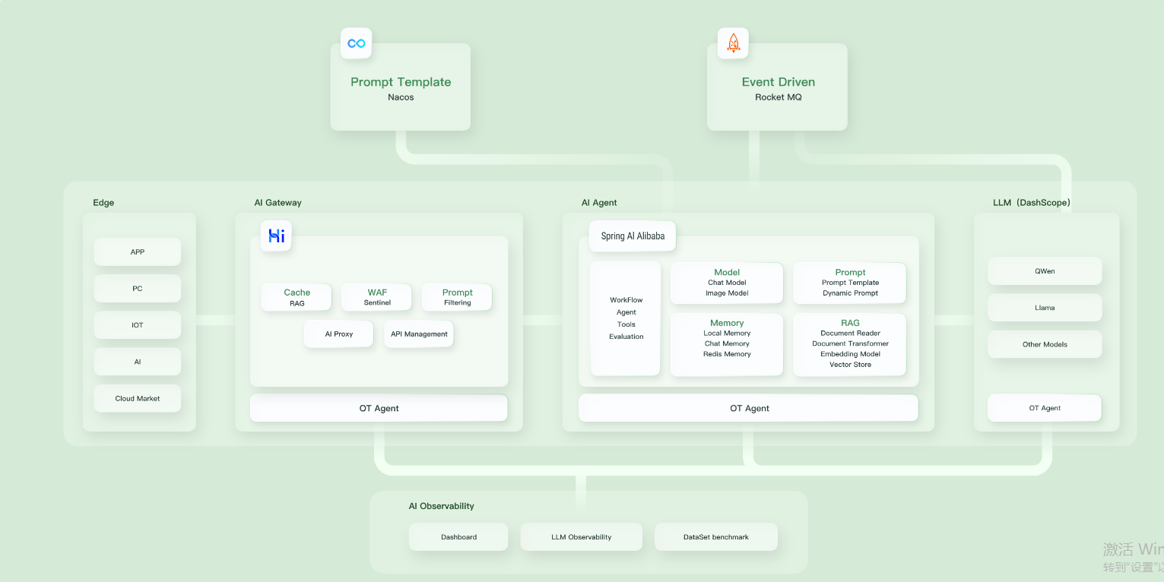1164x582 pixels.
Task: Select the QWen model box
Action: pyautogui.click(x=1045, y=271)
